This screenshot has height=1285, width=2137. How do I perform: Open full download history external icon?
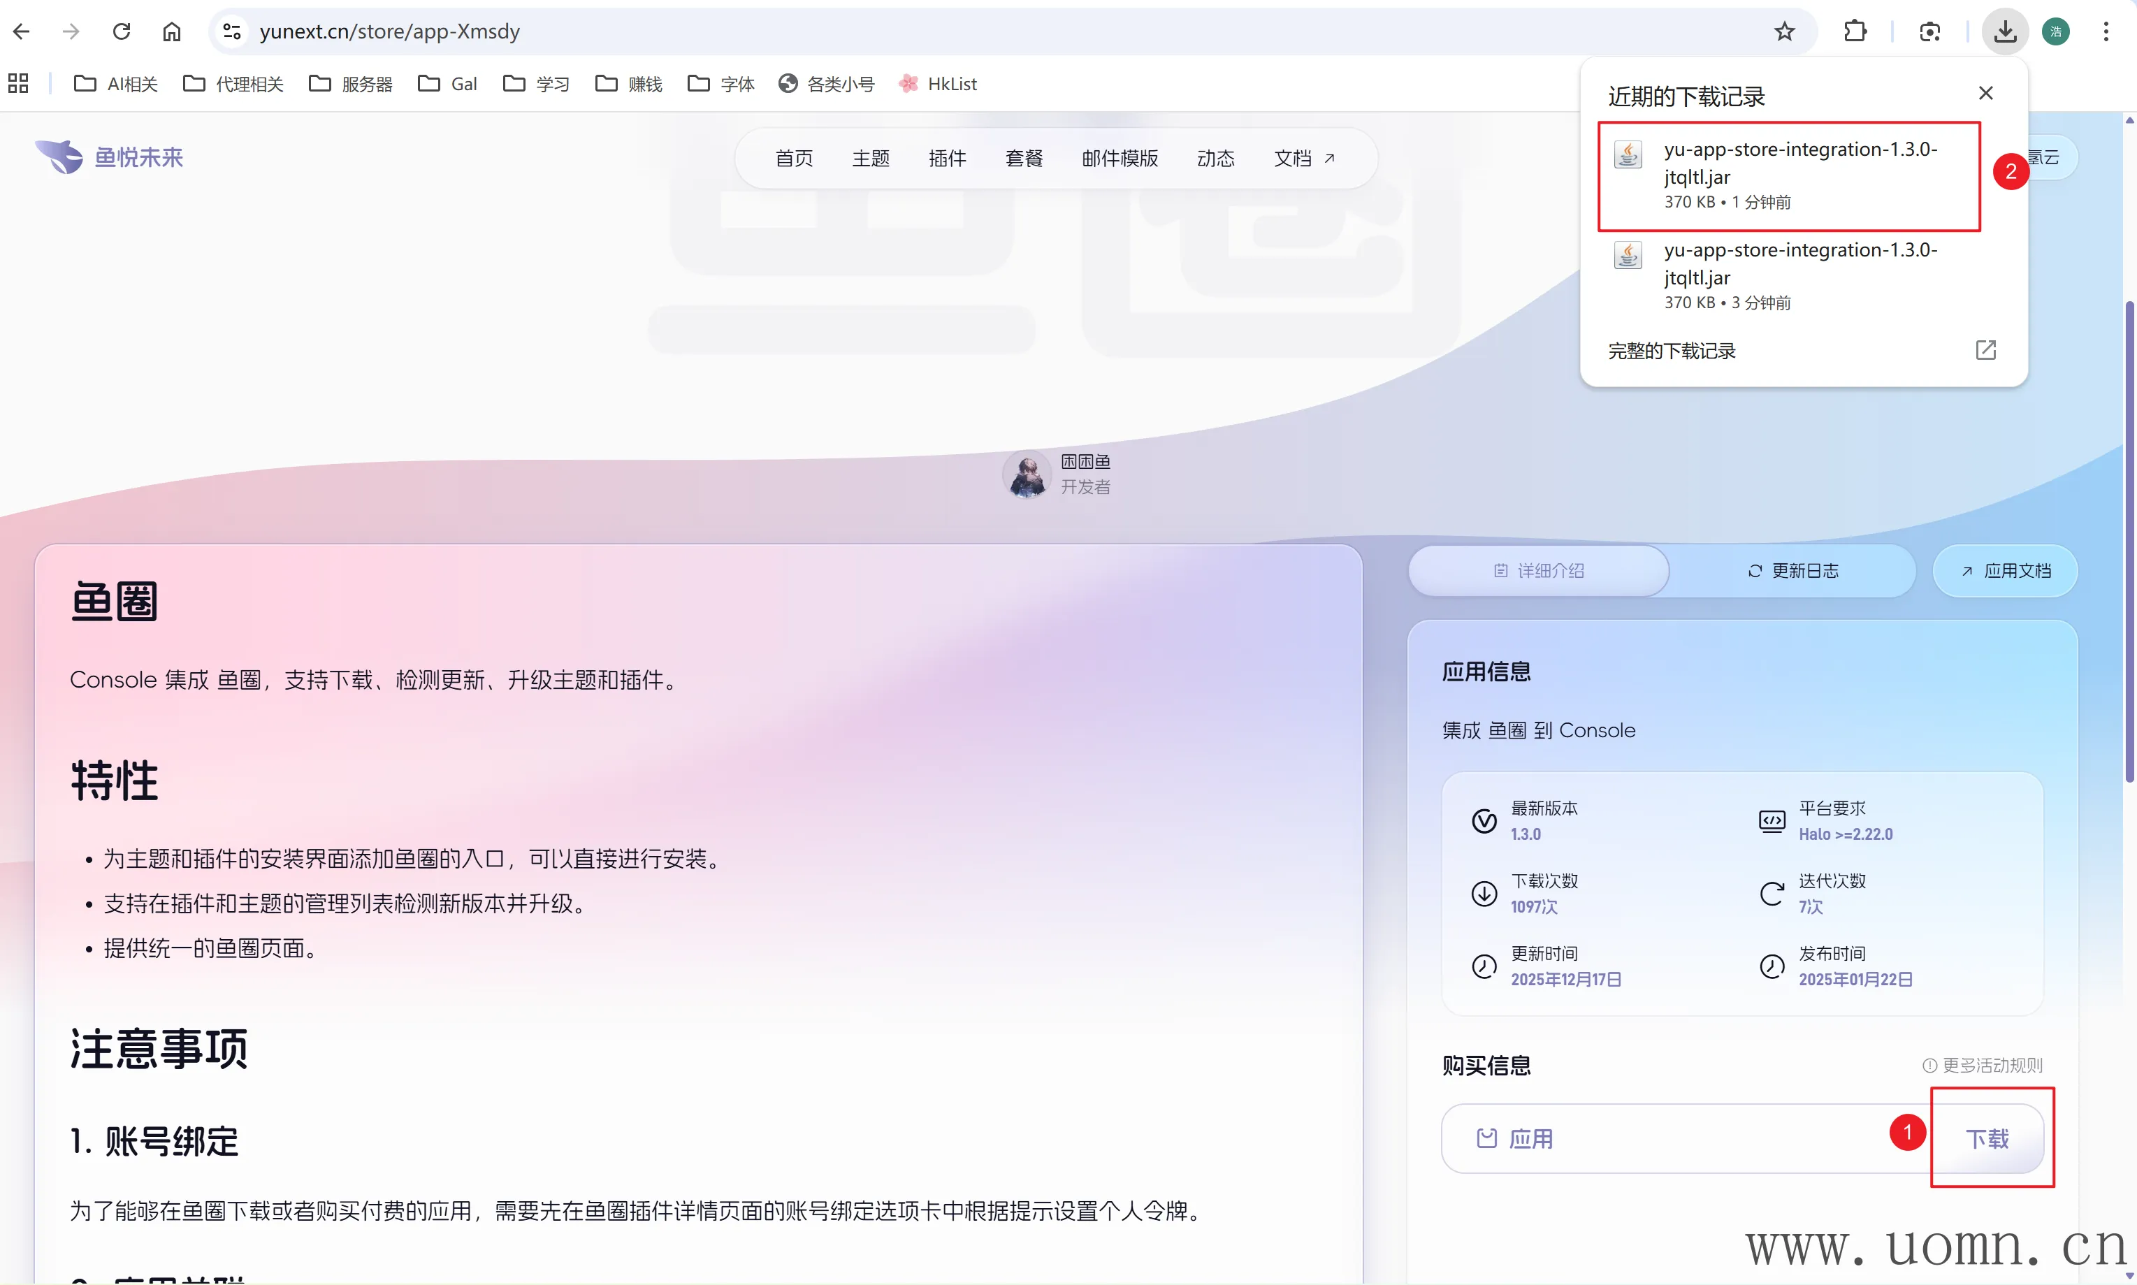pos(1985,350)
